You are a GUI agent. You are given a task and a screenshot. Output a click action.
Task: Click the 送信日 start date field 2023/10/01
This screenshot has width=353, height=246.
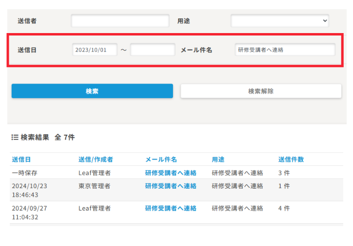point(95,50)
